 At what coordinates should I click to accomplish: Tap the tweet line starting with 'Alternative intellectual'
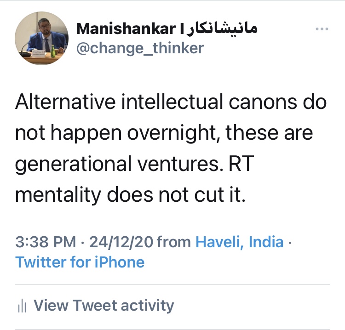pos(171,102)
